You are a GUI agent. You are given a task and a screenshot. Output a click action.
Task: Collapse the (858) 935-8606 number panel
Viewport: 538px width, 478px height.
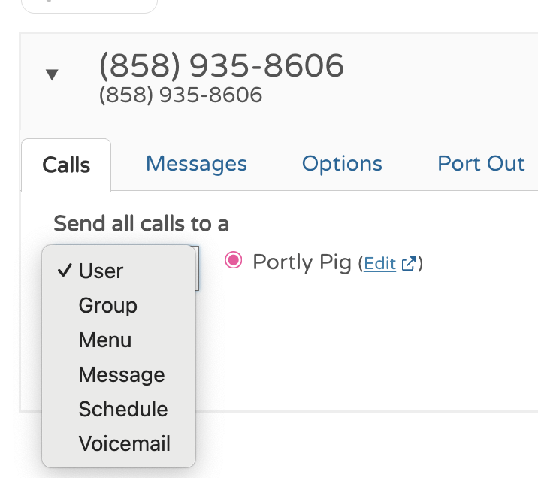click(x=52, y=74)
